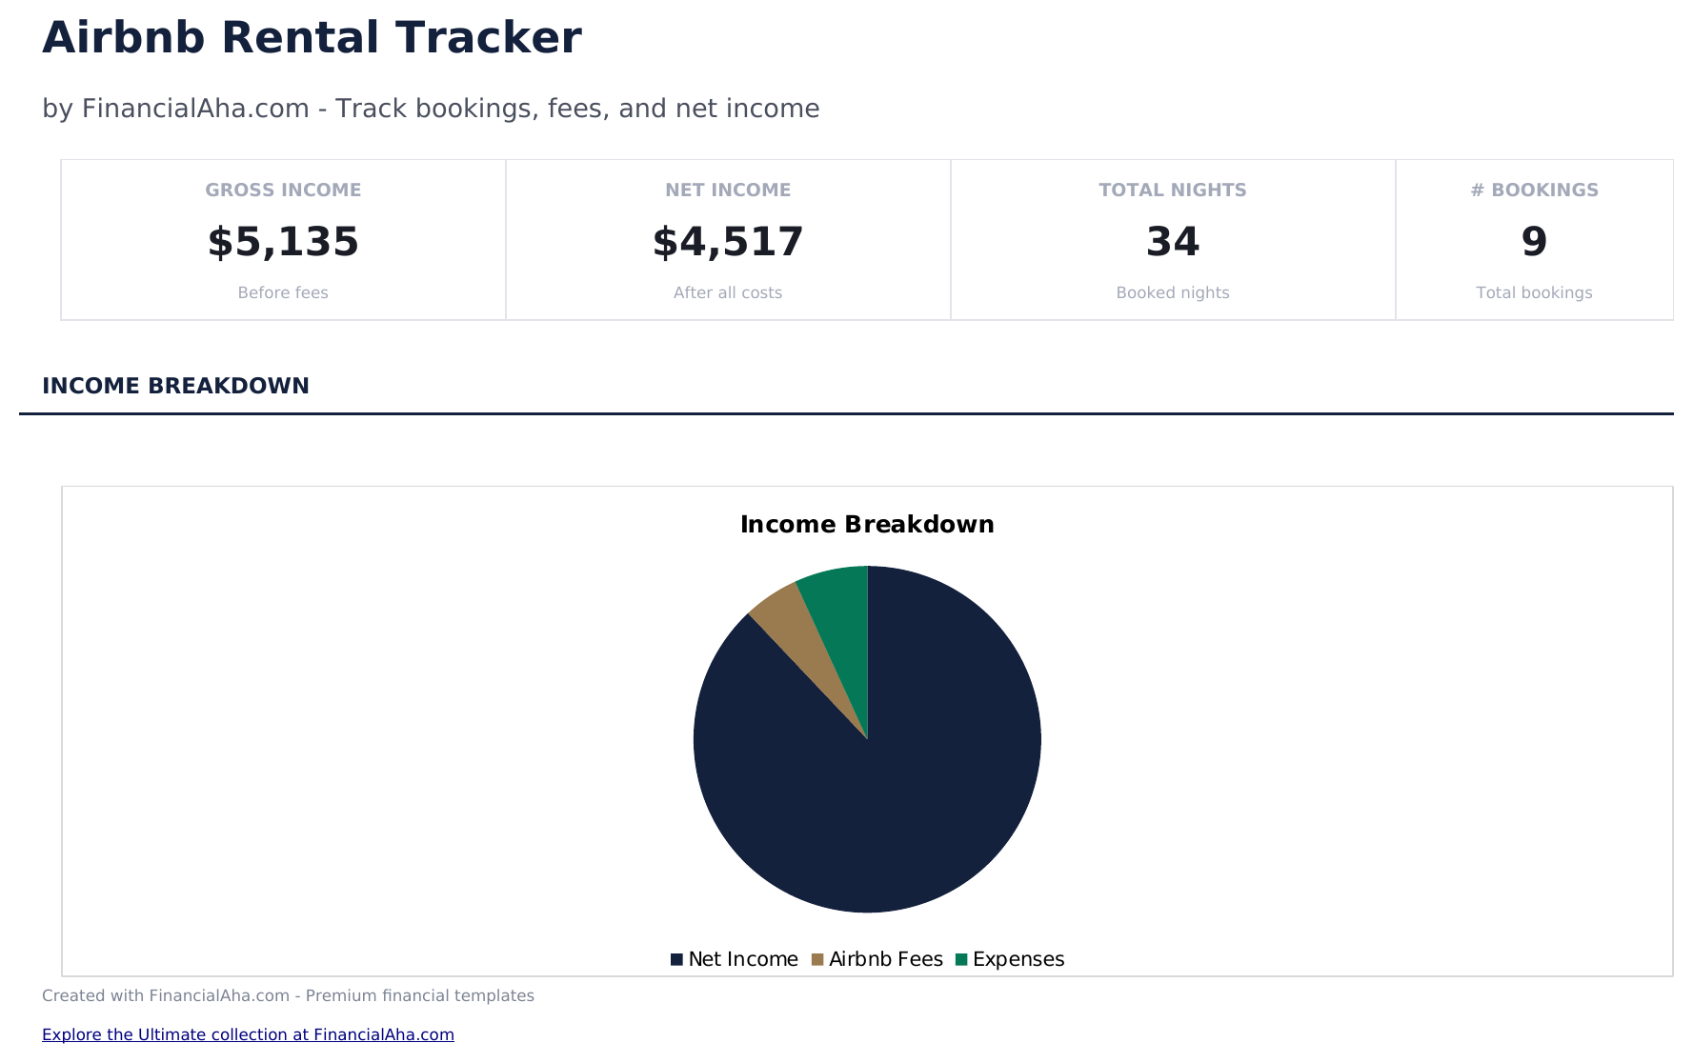Click the INCOME BREAKDOWN section header
The image size is (1693, 1063).
coord(175,386)
